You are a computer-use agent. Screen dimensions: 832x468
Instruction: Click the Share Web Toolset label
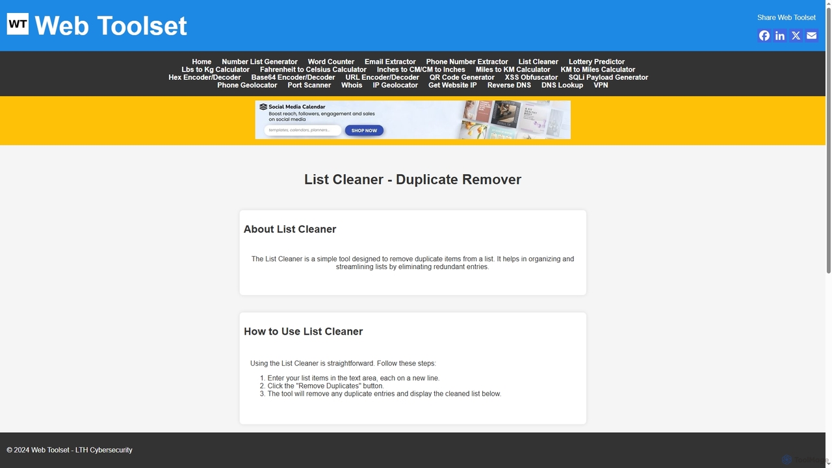[x=786, y=18]
